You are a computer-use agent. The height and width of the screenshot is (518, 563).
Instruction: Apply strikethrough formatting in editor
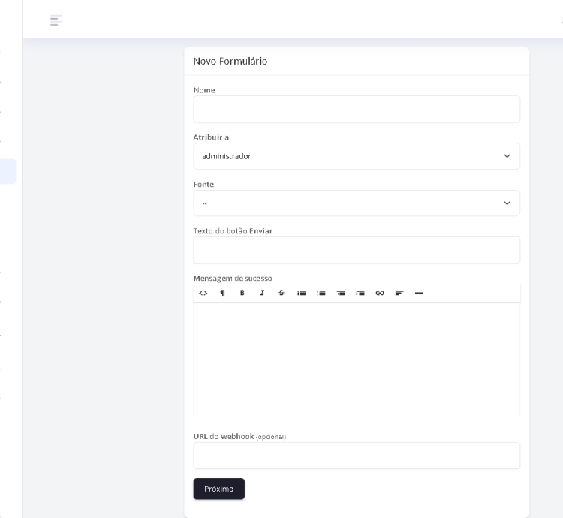(281, 293)
